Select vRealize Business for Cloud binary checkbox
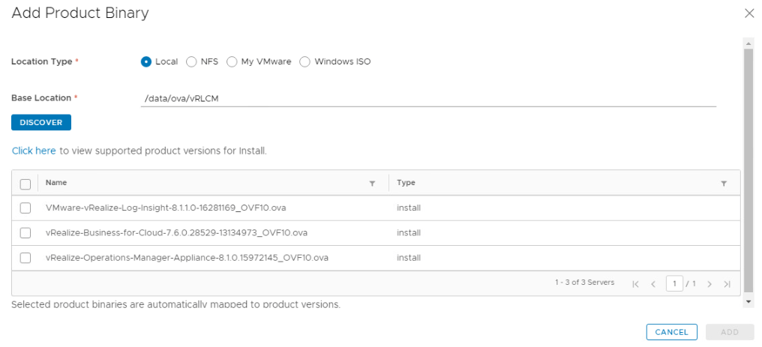Viewport: 762px width, 347px height. (25, 233)
